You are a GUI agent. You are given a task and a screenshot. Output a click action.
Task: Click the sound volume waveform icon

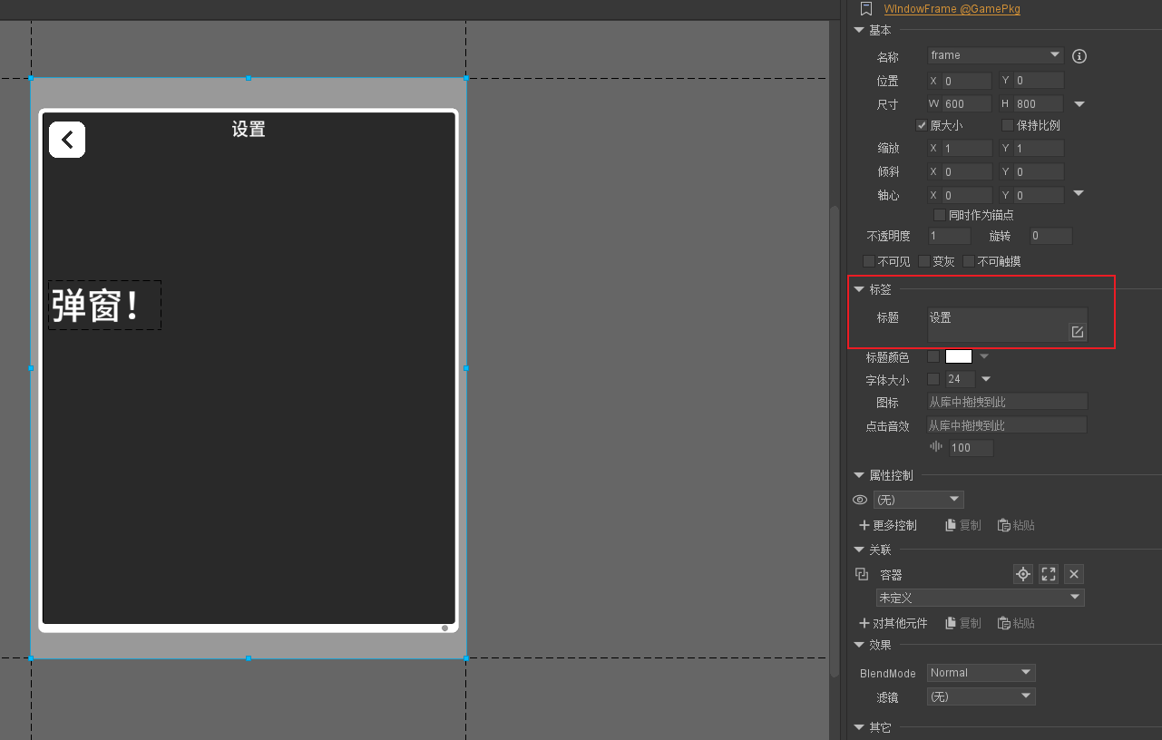point(936,447)
